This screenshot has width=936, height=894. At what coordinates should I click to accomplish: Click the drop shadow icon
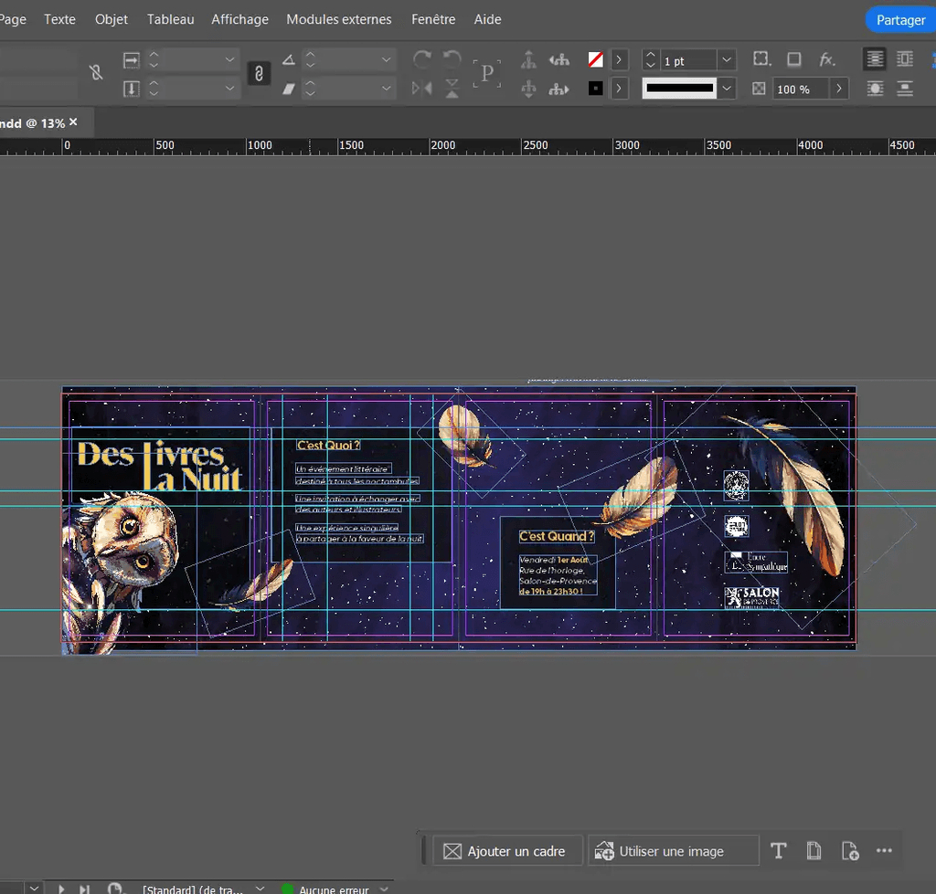[x=794, y=59]
